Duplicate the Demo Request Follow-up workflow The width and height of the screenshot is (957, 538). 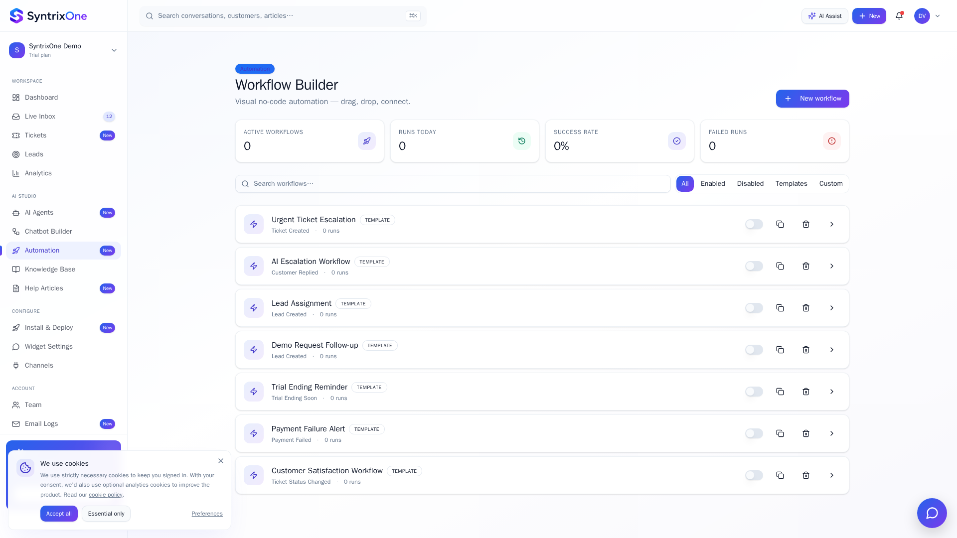tap(780, 350)
